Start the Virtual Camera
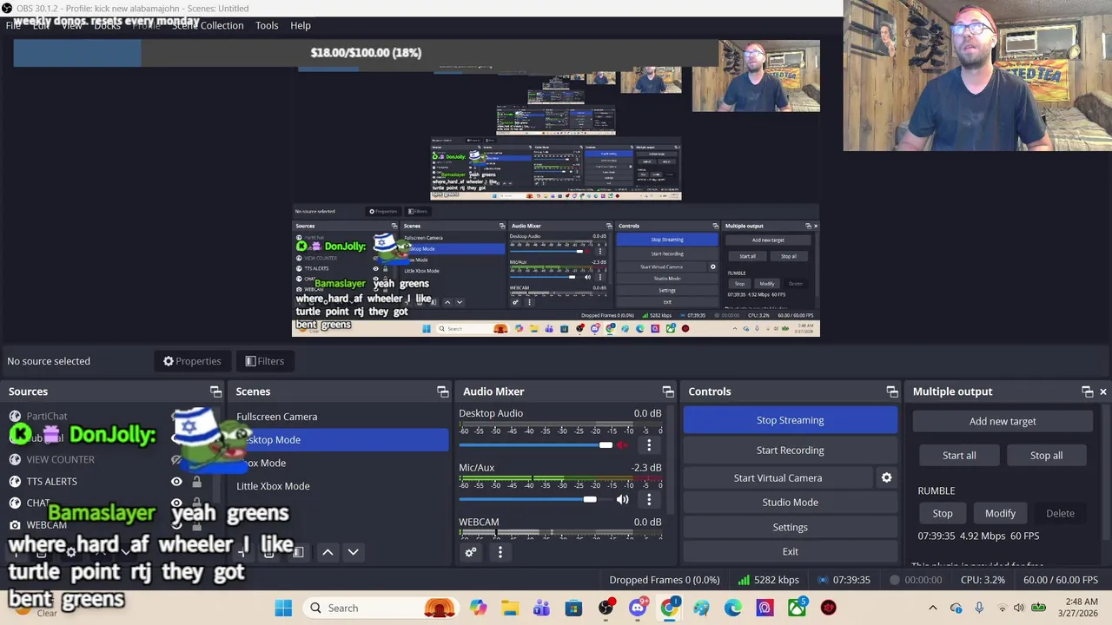 coord(778,477)
